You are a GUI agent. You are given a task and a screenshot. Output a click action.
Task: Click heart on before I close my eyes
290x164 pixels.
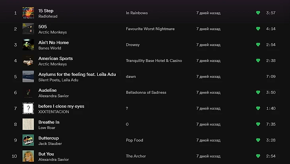tap(258, 108)
